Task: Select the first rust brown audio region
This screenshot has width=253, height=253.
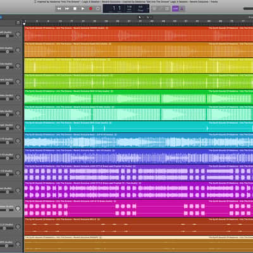Action: [x=116, y=226]
